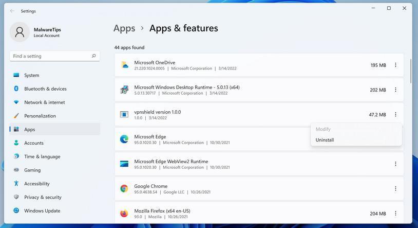Image resolution: width=418 pixels, height=228 pixels.
Task: Open more options for Microsoft OneDrive
Action: (x=395, y=65)
